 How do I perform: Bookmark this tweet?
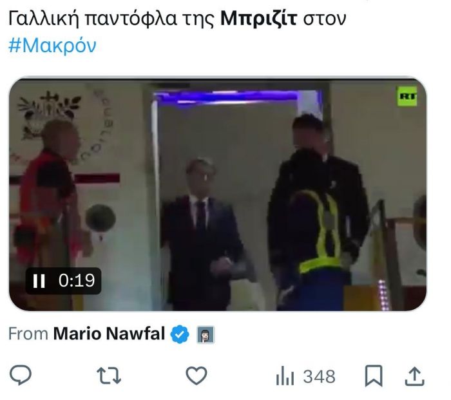tap(374, 376)
